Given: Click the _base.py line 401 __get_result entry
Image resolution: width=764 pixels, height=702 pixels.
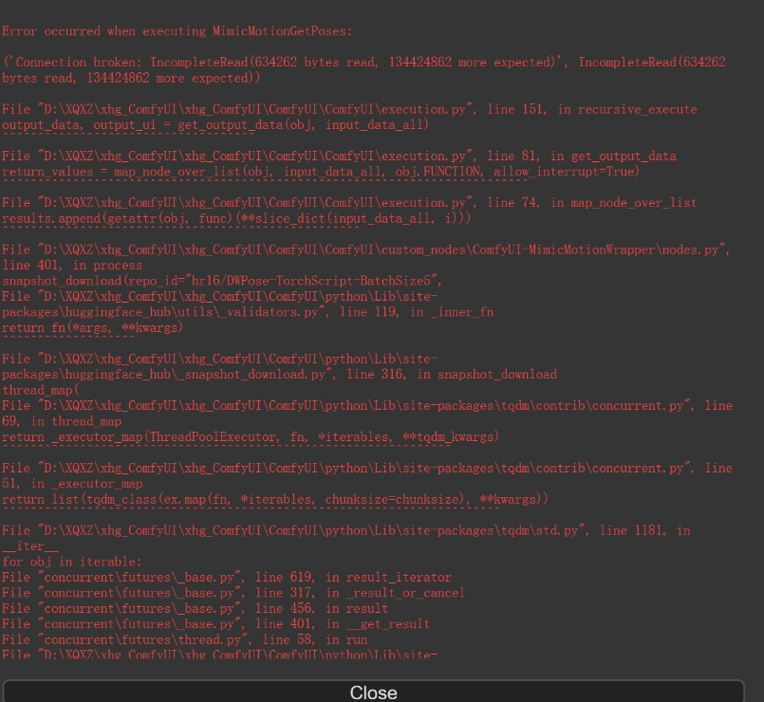Looking at the screenshot, I should (x=216, y=624).
